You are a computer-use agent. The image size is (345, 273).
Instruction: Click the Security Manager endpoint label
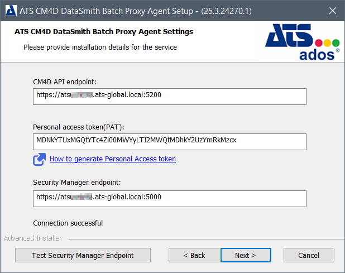pos(76,182)
